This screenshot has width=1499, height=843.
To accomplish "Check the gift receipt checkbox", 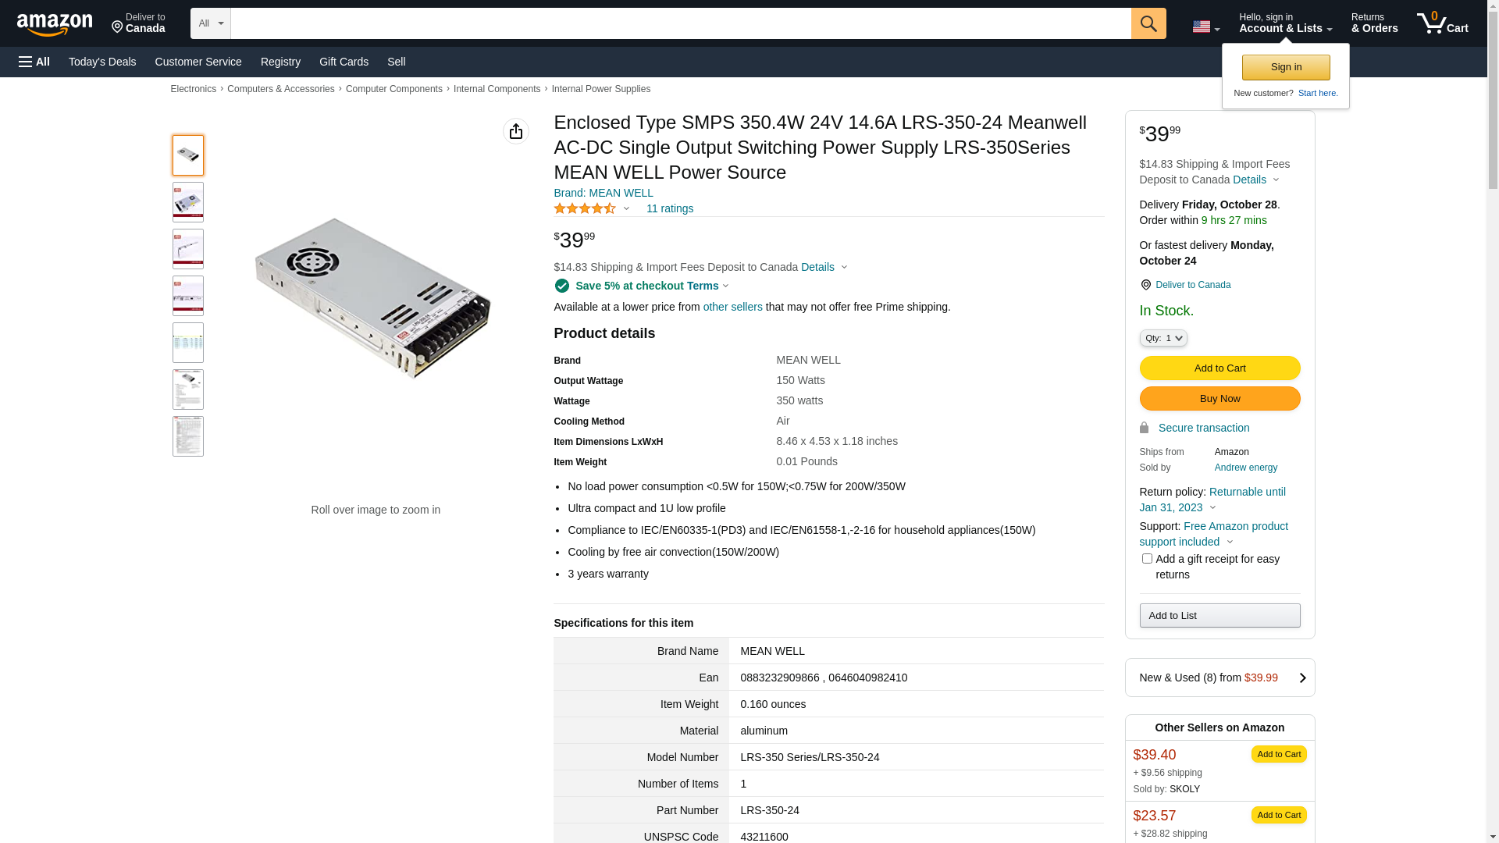I will coord(1147,559).
